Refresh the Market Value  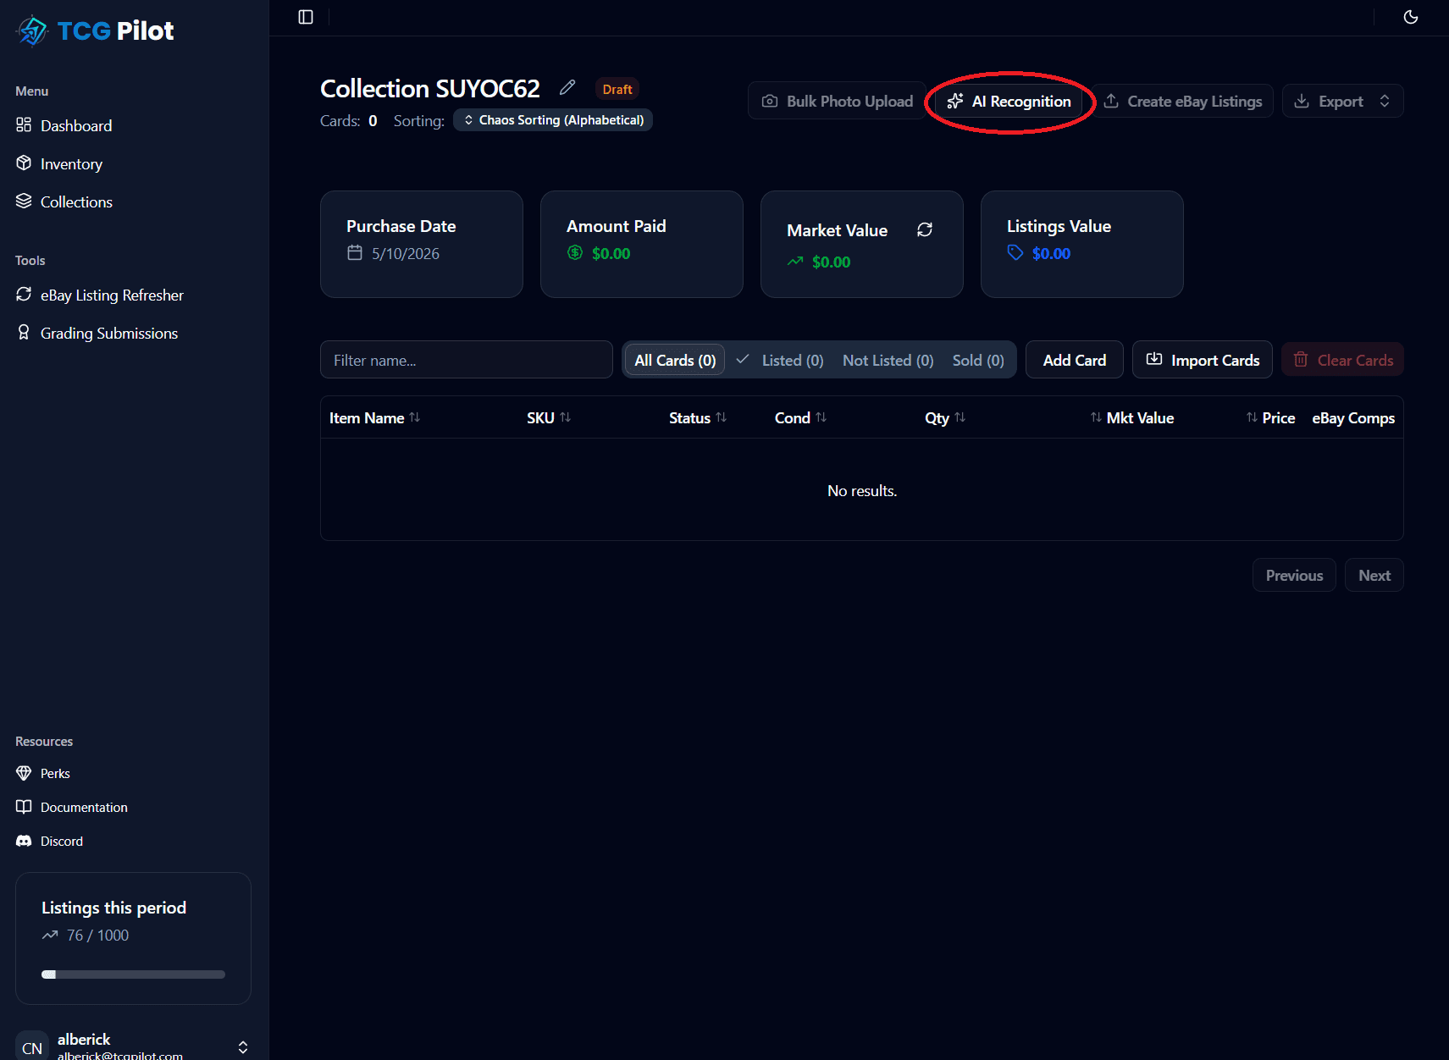(x=925, y=229)
